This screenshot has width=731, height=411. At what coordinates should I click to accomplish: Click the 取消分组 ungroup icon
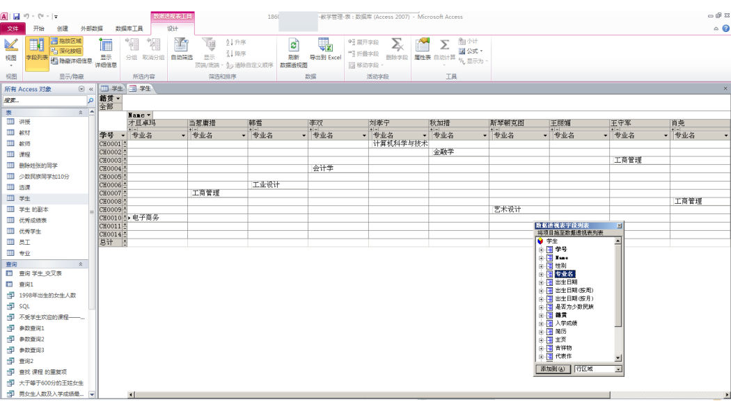tap(153, 49)
